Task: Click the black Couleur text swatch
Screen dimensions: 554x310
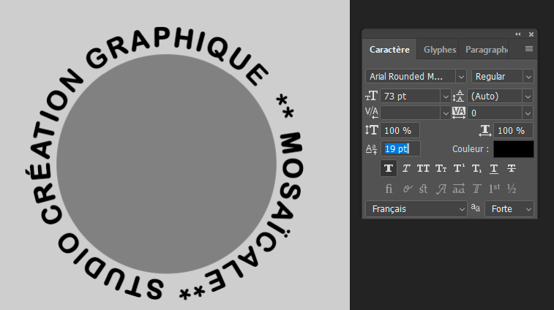Action: tap(513, 149)
